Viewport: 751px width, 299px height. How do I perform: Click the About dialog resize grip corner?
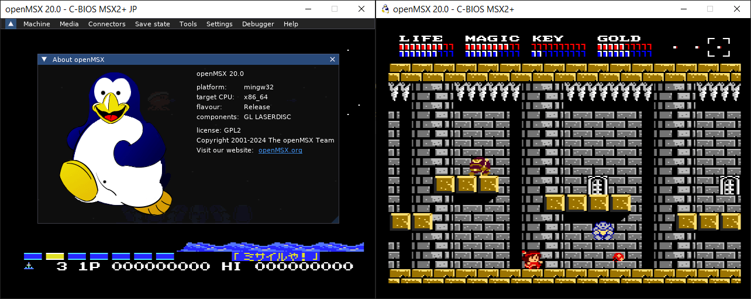tap(335, 219)
